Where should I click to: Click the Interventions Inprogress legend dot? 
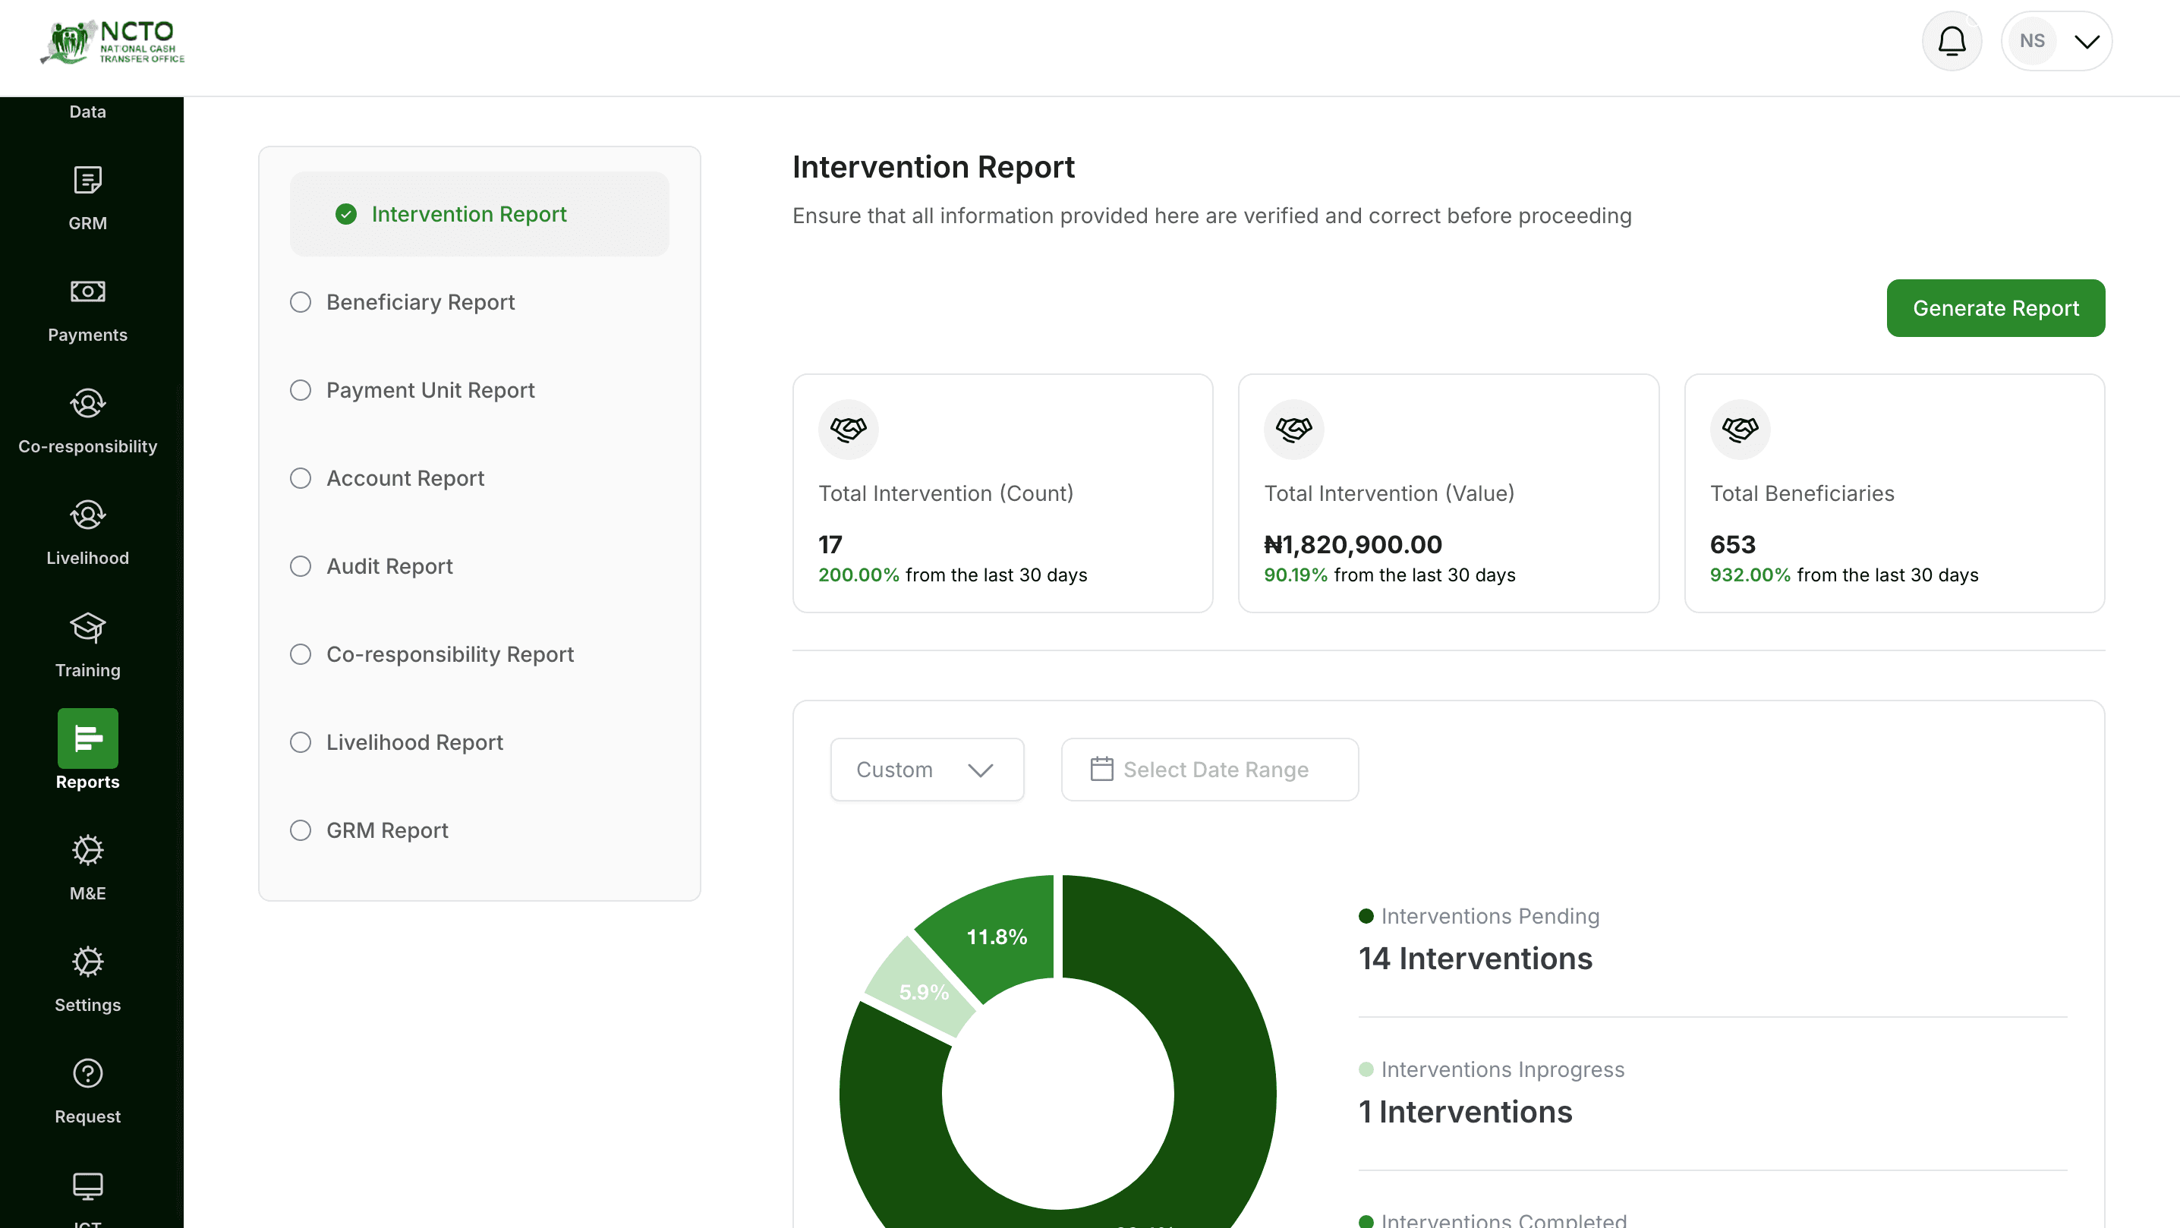(1366, 1069)
